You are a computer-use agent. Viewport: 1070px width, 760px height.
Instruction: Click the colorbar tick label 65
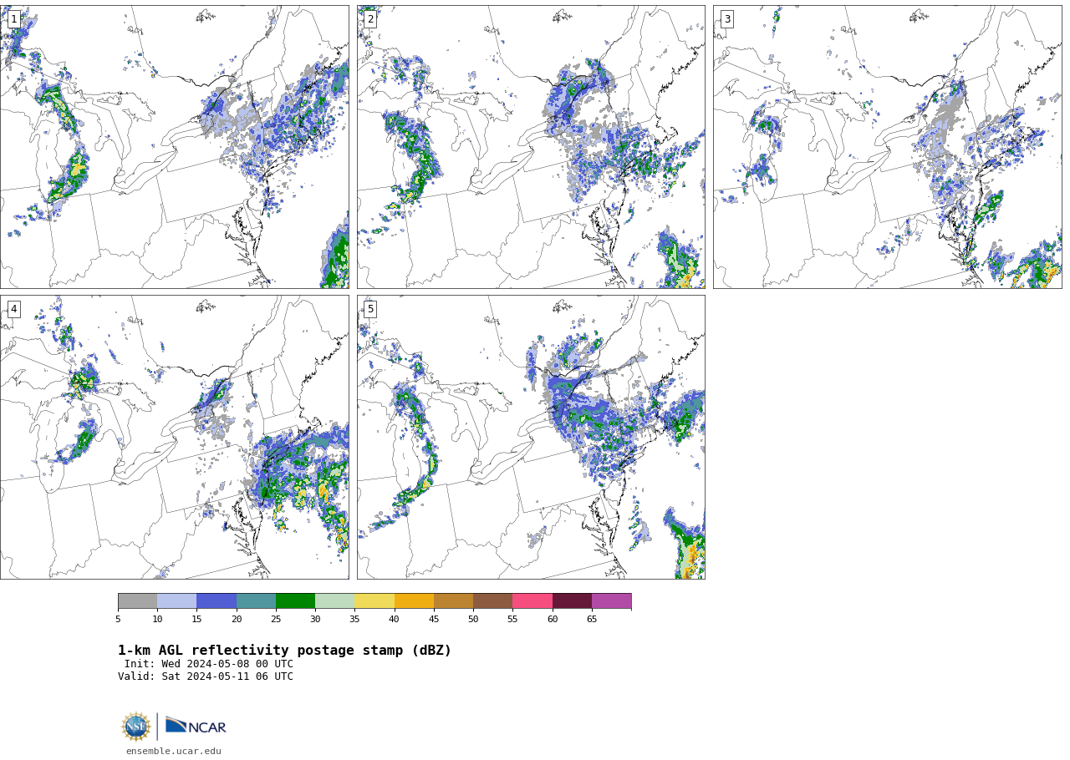[x=592, y=619]
